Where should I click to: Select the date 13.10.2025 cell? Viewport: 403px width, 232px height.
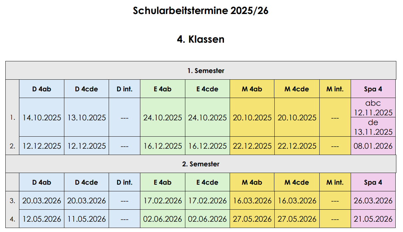(x=87, y=118)
